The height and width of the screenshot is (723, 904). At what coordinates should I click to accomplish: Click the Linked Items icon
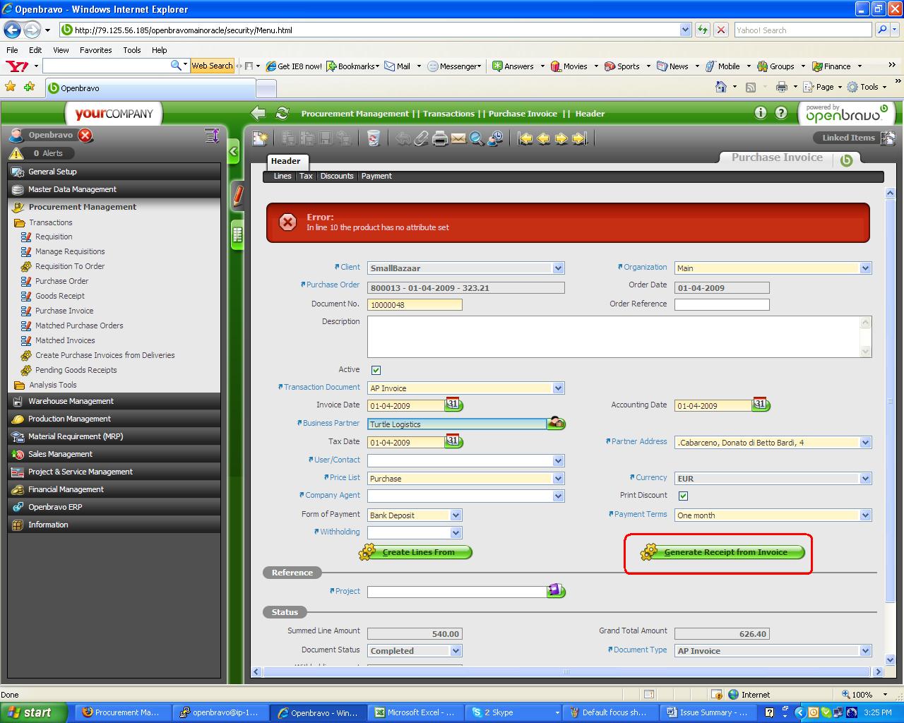(888, 138)
